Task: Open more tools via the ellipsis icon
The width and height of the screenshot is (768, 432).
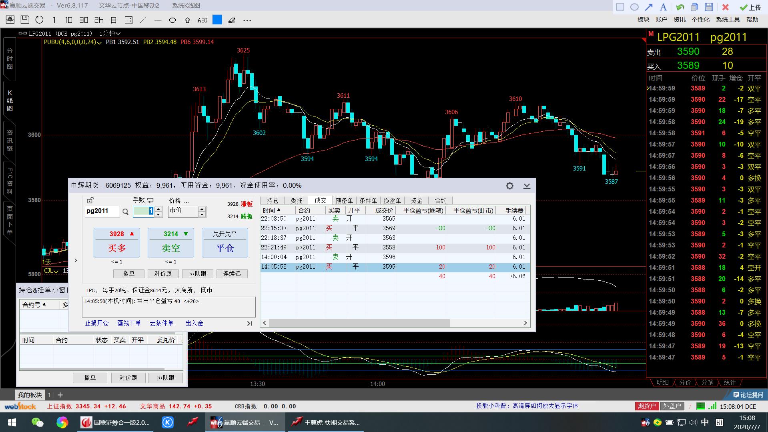Action: click(x=247, y=20)
